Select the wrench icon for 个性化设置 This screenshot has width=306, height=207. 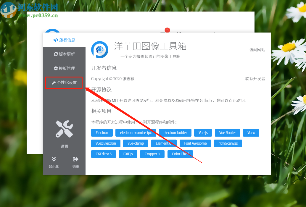coord(54,83)
